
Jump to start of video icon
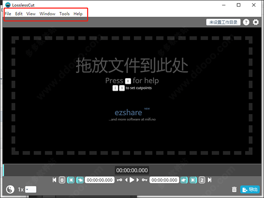(x=55, y=180)
